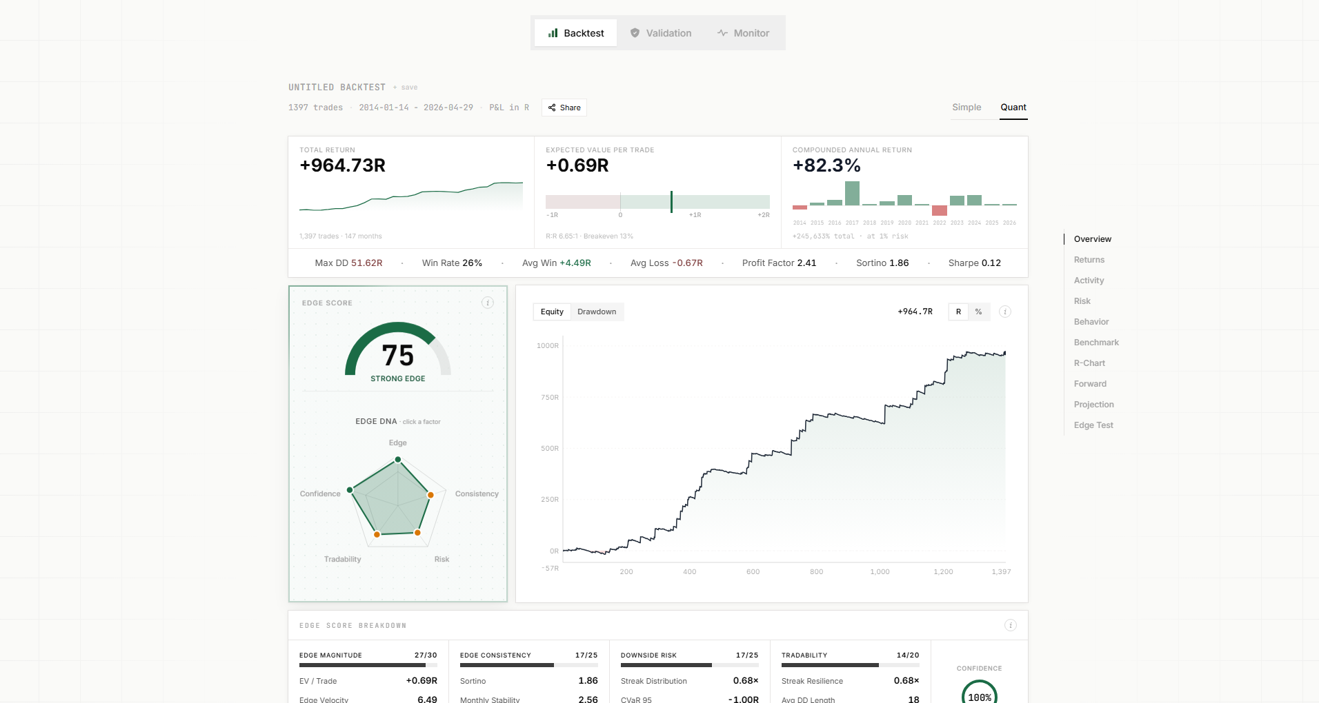The width and height of the screenshot is (1319, 703).
Task: Click the Sortino 1.86 stat in summary
Action: pyautogui.click(x=882, y=263)
